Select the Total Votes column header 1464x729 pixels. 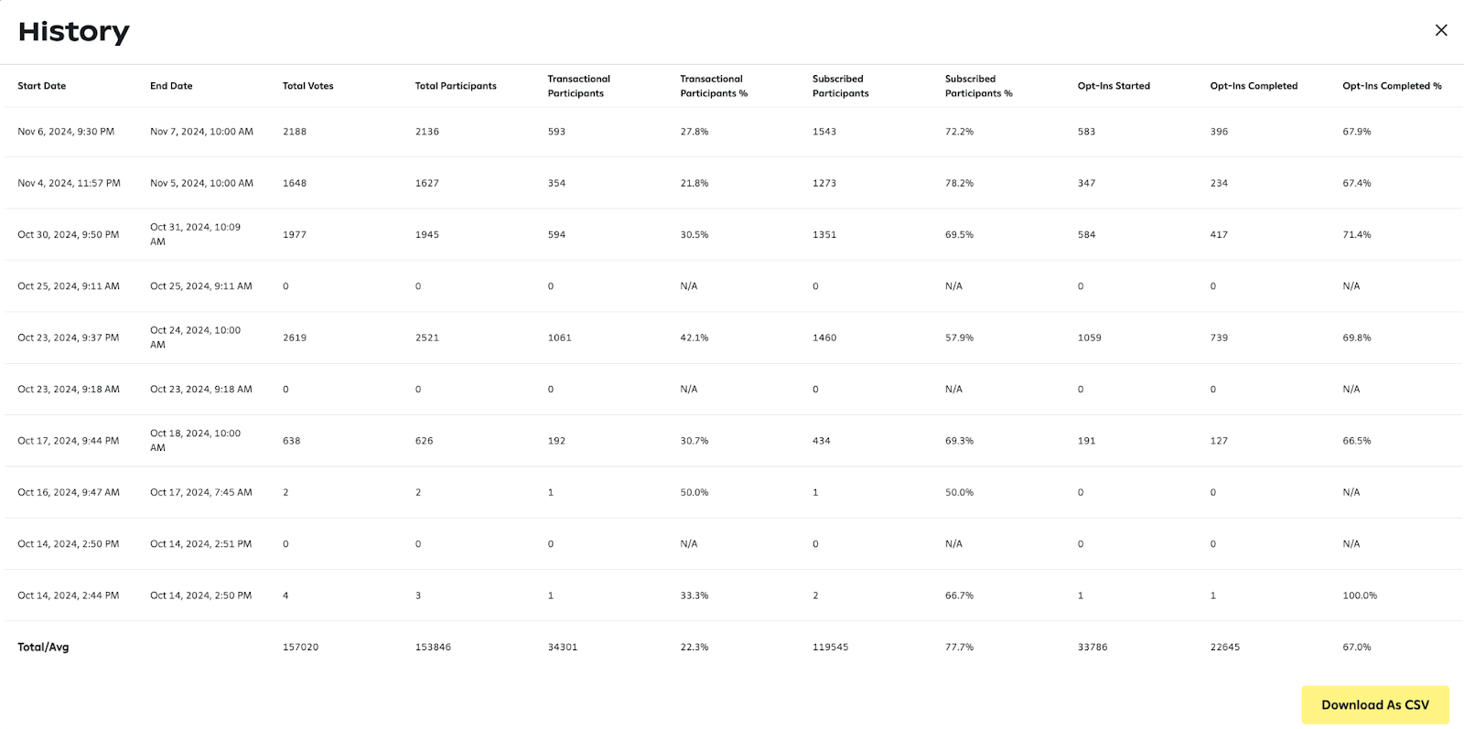click(307, 86)
